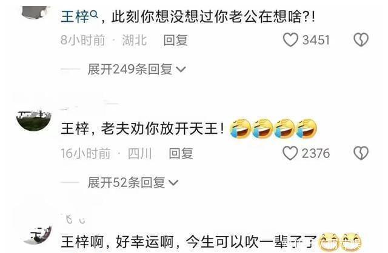Viewport: 388px width, 253px height.
Task: Select the comment 好幸运啊 text
Action: [x=145, y=242]
